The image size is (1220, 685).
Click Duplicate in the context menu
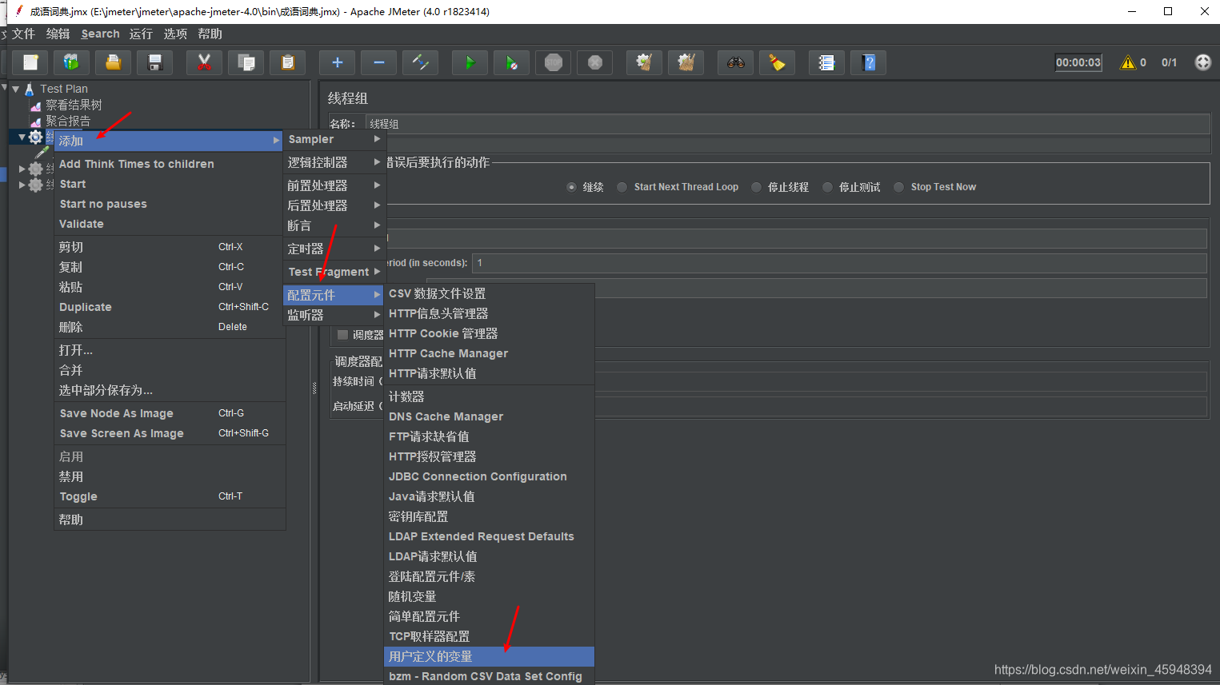tap(170, 307)
